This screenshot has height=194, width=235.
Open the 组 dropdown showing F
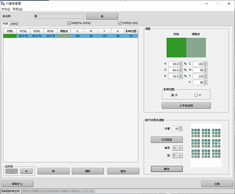[x=177, y=155]
